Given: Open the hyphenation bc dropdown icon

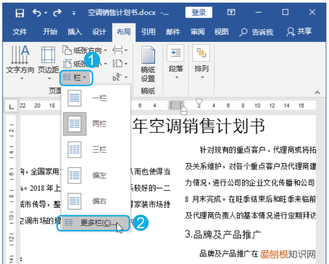Looking at the screenshot, I should click(120, 77).
